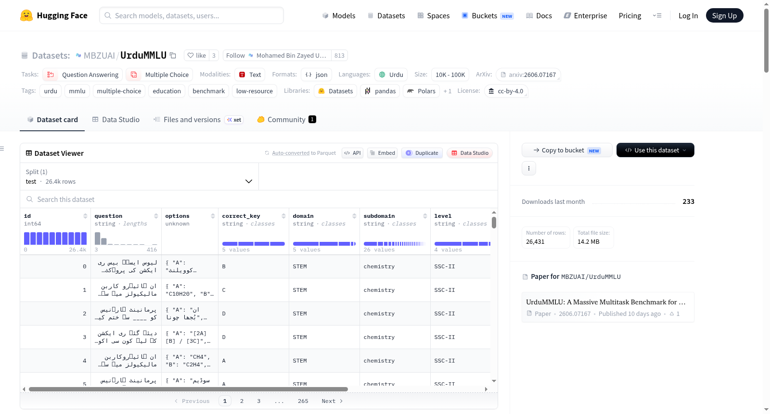The image size is (770, 414).
Task: Click the heart like button
Action: tap(196, 55)
